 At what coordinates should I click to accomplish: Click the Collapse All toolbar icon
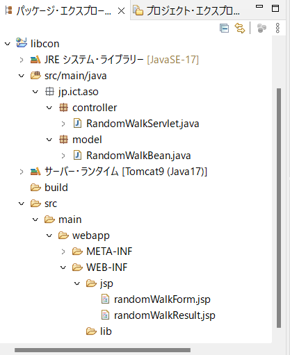pos(224,28)
